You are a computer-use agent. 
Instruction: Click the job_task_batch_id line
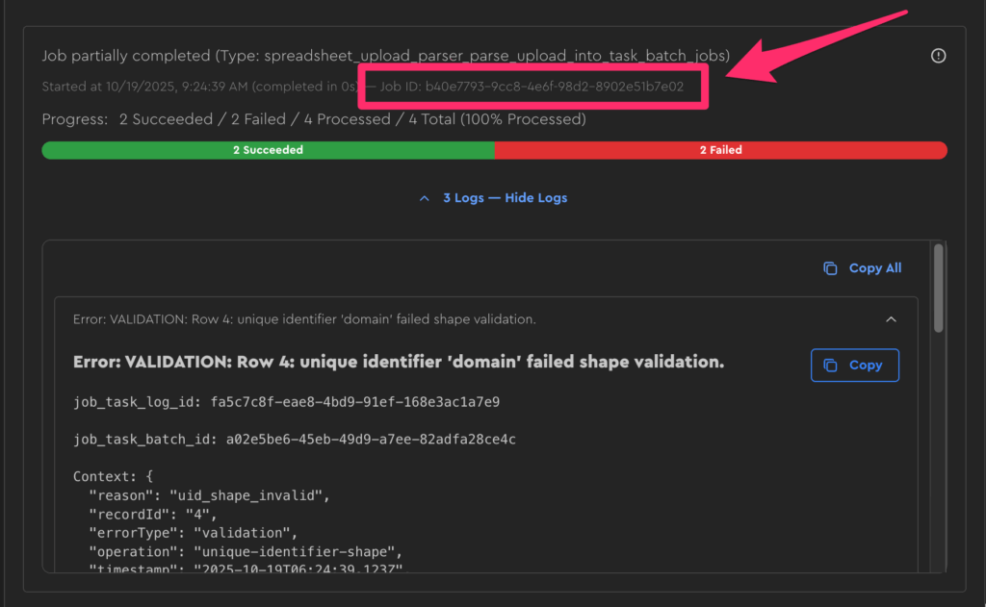click(x=294, y=440)
